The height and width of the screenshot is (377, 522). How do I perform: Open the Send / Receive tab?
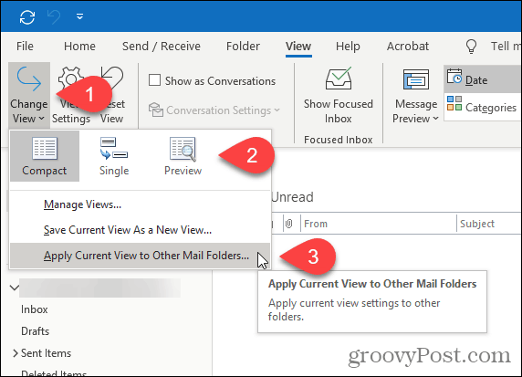(x=162, y=47)
